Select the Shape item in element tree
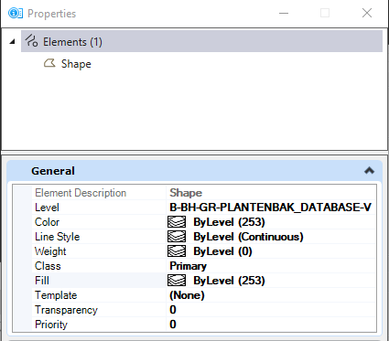The width and height of the screenshot is (389, 341). 76,64
